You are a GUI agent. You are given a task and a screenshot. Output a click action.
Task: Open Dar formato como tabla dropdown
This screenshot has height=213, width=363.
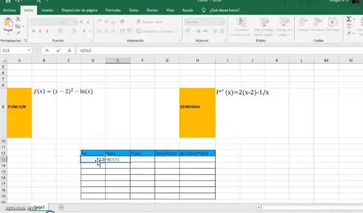point(264,27)
